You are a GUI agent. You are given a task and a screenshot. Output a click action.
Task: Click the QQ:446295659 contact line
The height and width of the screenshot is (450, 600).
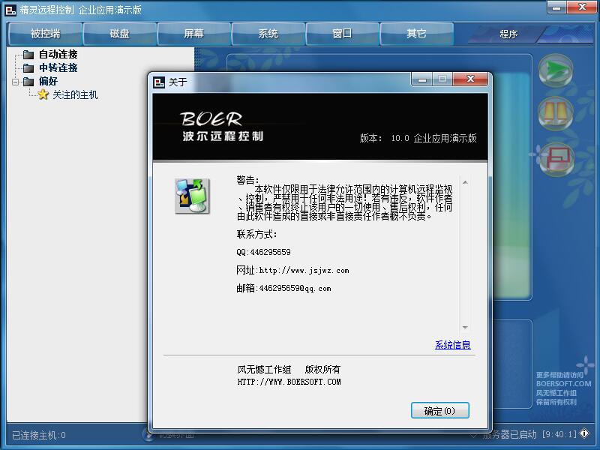[264, 252]
